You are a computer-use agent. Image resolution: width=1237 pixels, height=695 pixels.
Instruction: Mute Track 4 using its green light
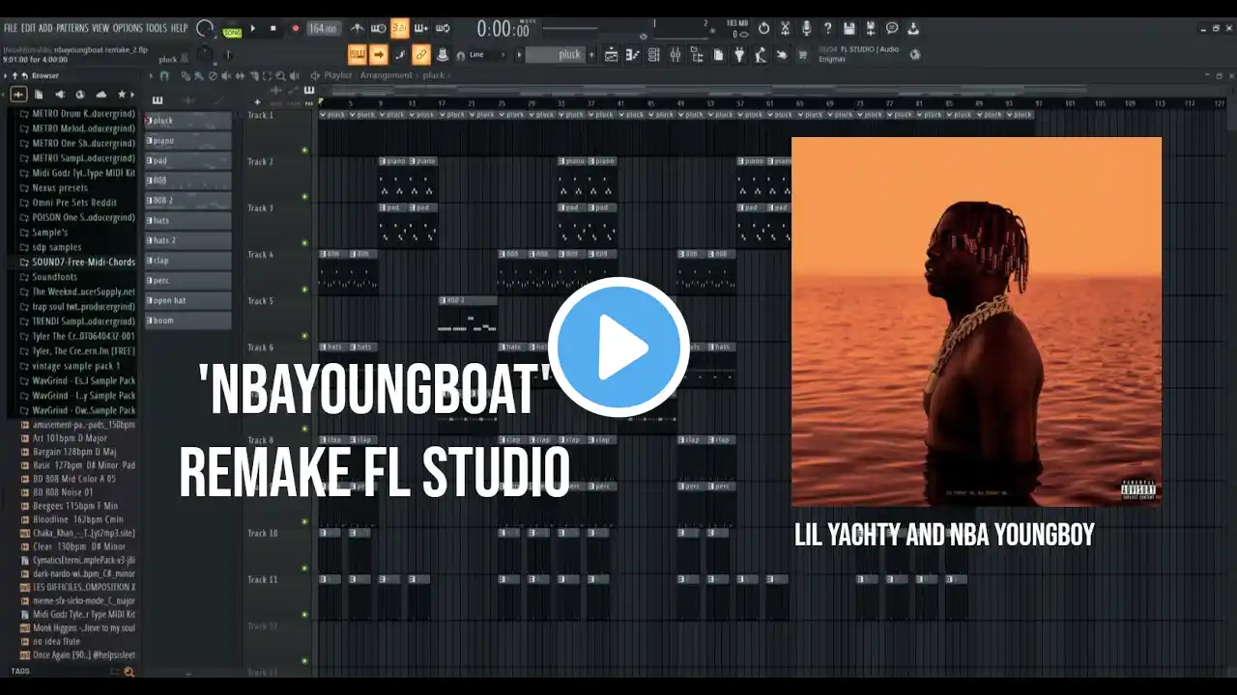pos(305,290)
